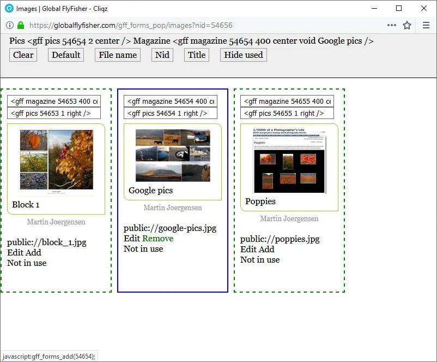Open the three-dots page actions menu

click(391, 25)
